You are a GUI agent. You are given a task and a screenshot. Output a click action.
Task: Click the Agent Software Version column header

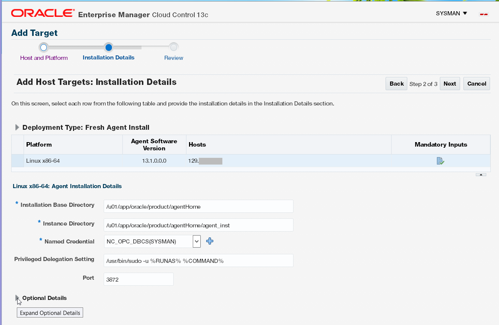(x=154, y=145)
